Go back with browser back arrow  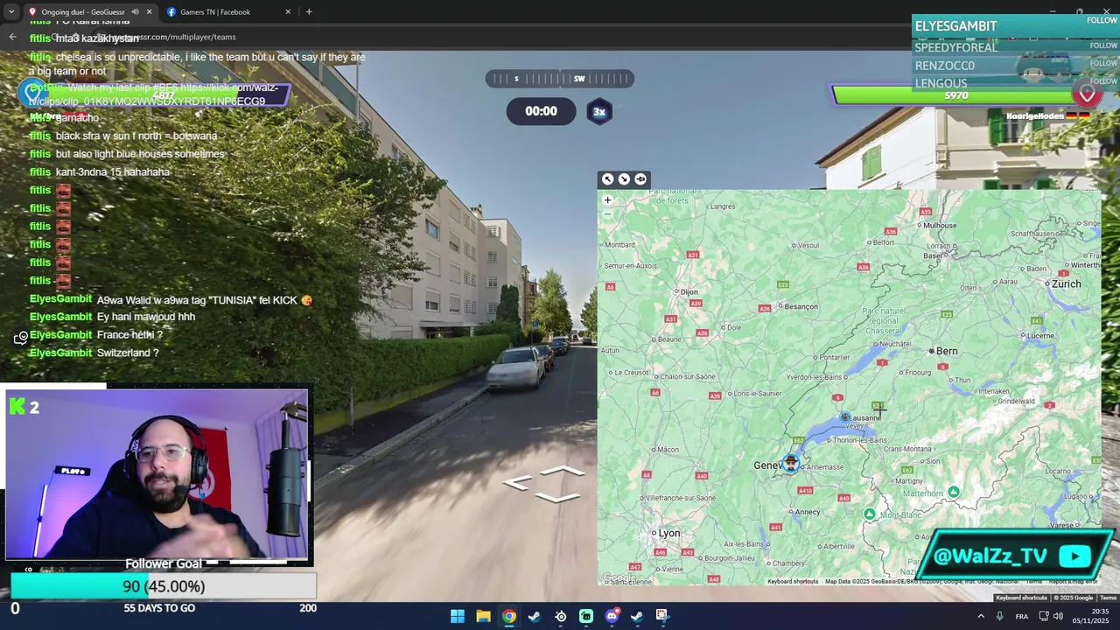pos(12,37)
